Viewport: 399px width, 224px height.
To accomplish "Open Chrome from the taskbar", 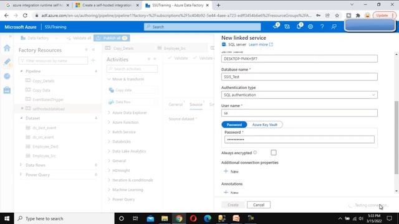I will pos(179,218).
